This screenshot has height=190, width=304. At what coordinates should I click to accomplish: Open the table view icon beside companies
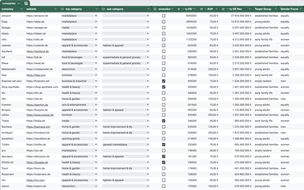coord(26,3)
